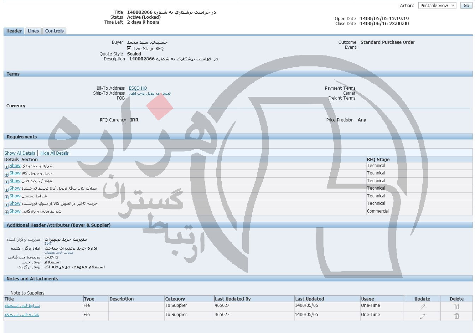The width and height of the screenshot is (476, 333).
Task: Click the Usage column header
Action: click(382, 299)
